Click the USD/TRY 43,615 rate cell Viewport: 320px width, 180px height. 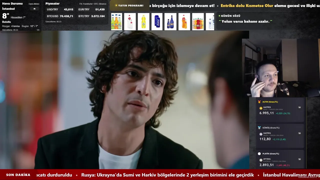(60, 9)
